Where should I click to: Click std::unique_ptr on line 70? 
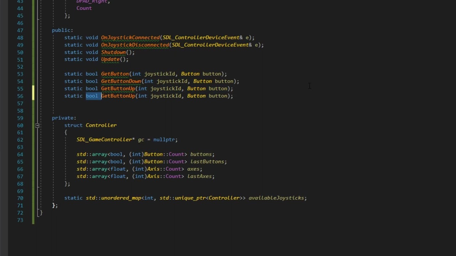183,198
